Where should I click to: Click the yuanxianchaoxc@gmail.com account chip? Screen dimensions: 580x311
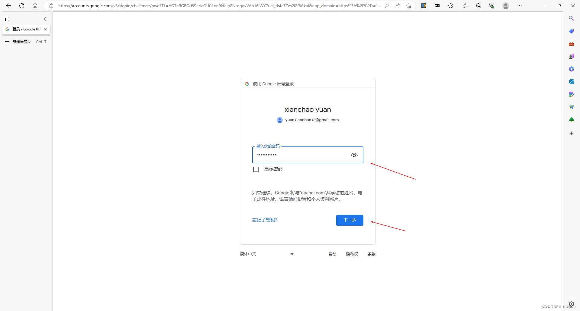click(x=308, y=120)
